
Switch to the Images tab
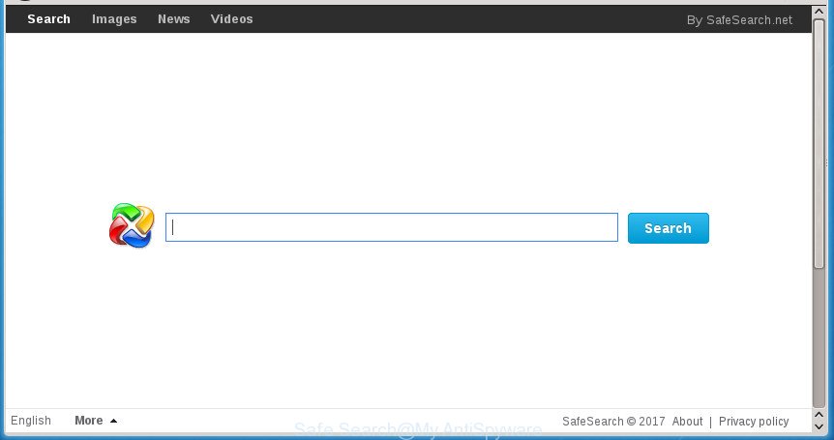coord(114,19)
